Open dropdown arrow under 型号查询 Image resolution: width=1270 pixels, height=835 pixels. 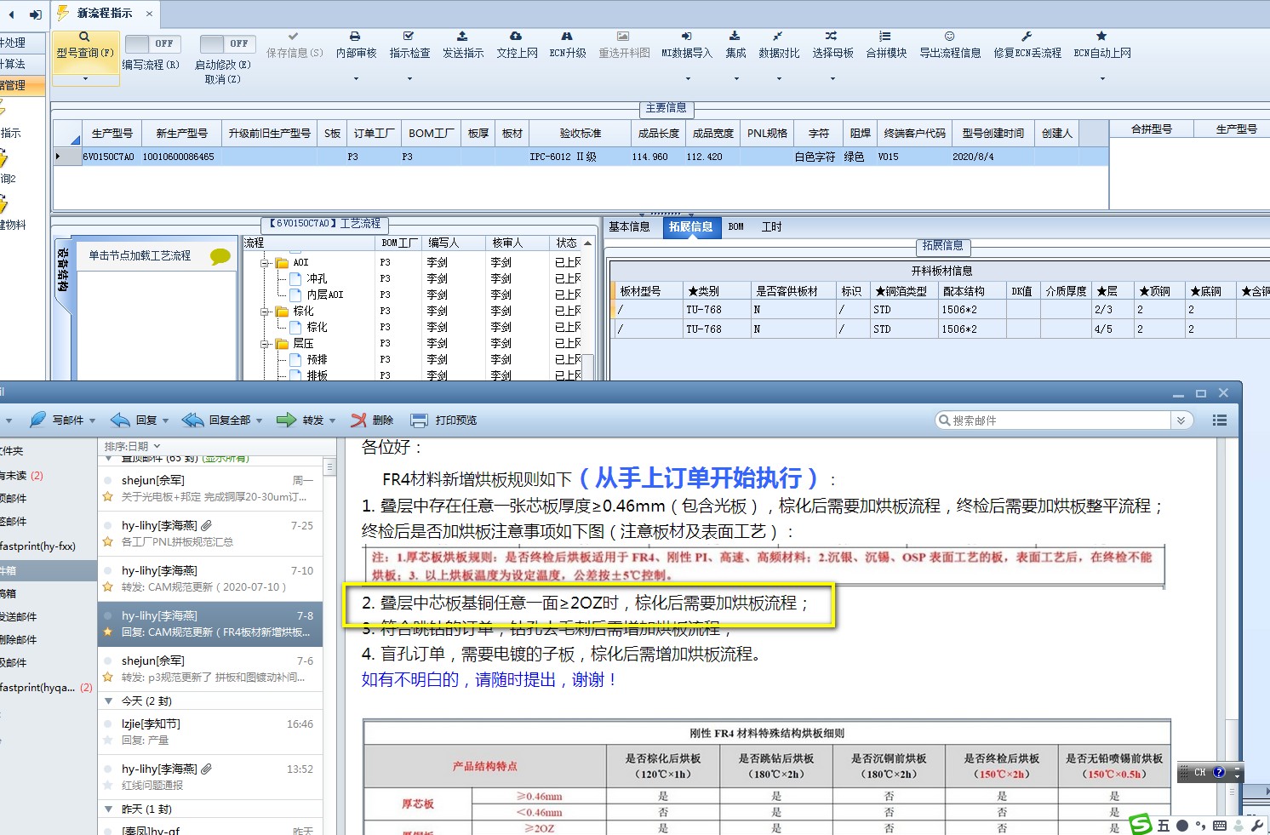pos(85,78)
